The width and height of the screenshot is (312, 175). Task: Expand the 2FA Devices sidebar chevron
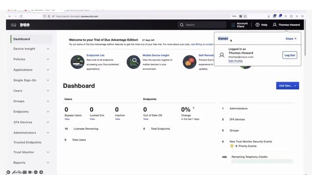tap(48, 122)
